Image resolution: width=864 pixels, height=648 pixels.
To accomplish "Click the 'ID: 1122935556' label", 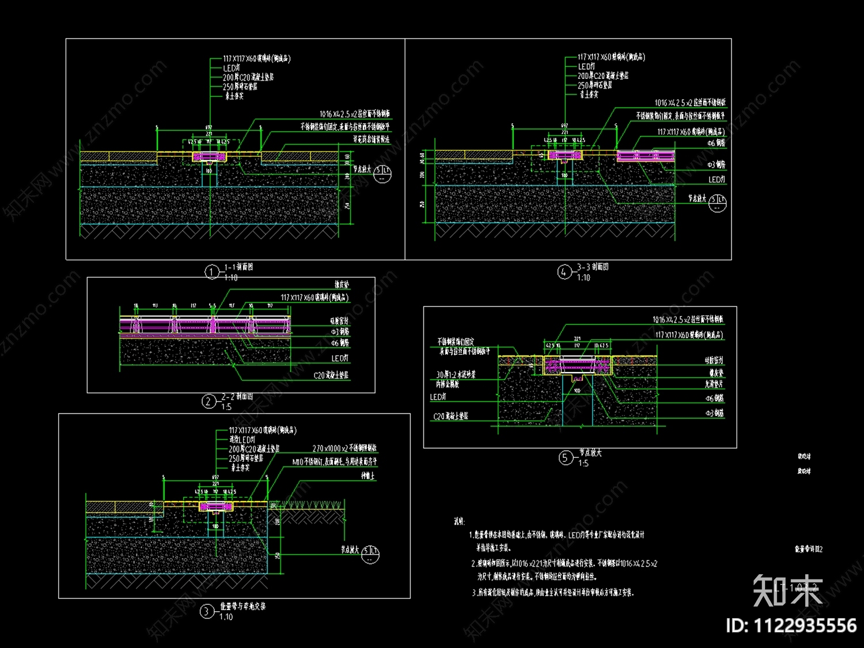I will click(791, 626).
